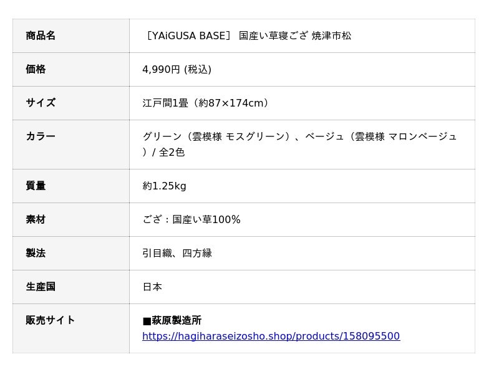Select the 約1.25kg weight value
The image size is (499, 372).
tap(164, 186)
